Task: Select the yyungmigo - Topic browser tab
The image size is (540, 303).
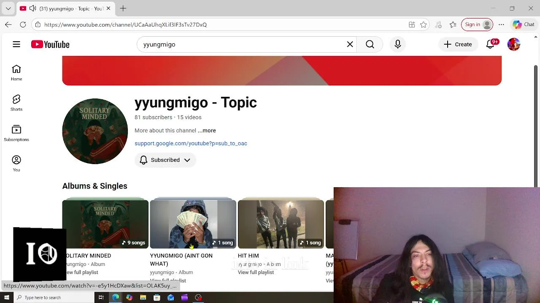Action: click(66, 8)
